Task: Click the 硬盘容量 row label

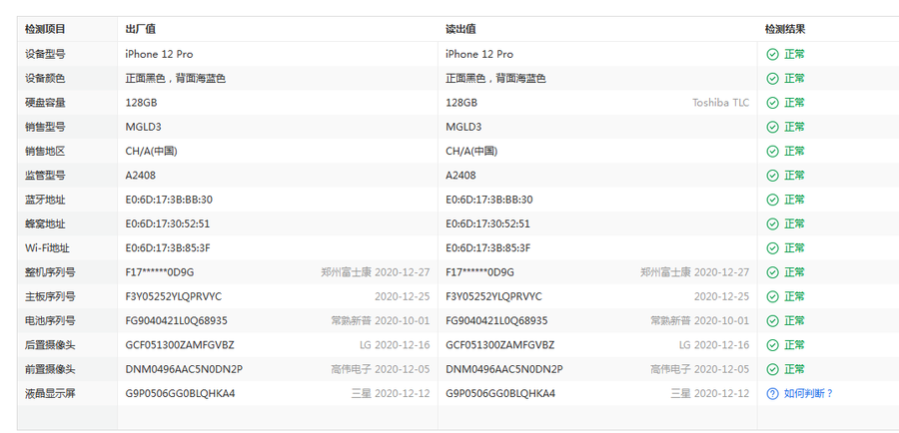Action: point(45,103)
